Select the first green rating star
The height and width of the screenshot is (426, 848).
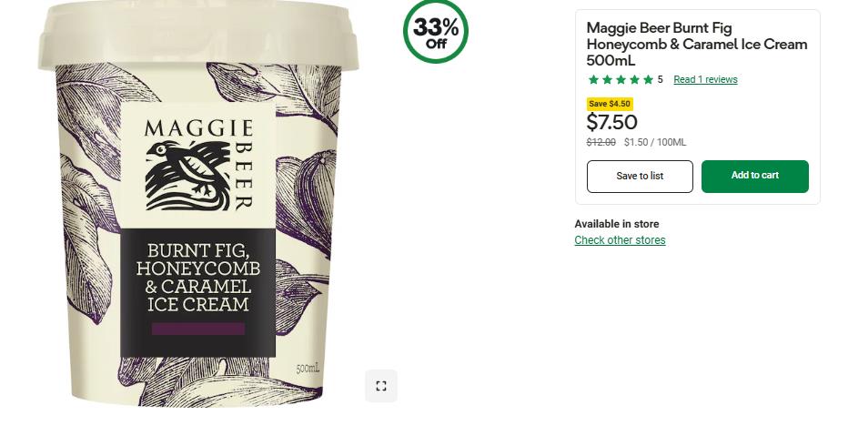coord(593,79)
